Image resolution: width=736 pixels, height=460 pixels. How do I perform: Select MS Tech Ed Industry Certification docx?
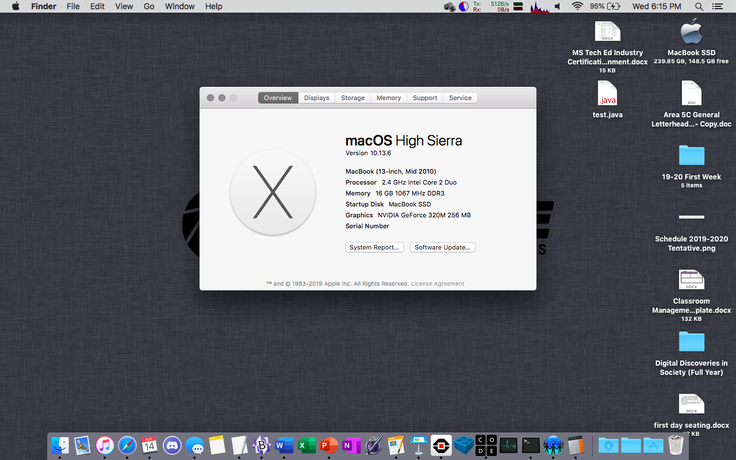tap(608, 47)
